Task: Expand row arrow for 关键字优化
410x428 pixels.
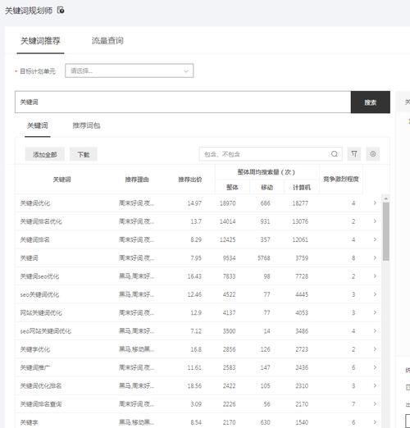Action: [375, 349]
